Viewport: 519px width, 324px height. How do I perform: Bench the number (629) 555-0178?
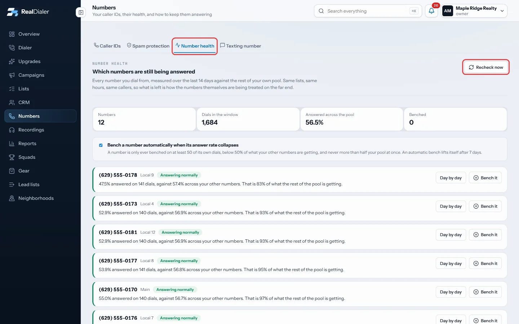coord(485,178)
